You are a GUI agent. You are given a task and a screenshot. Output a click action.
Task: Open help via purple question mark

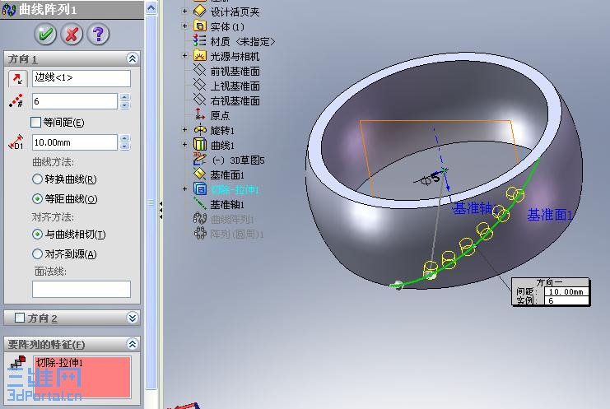(x=99, y=35)
